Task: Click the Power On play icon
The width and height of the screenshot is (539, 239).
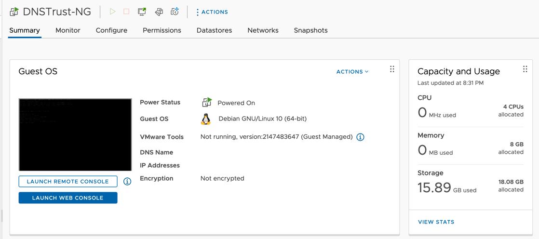Action: (x=112, y=12)
